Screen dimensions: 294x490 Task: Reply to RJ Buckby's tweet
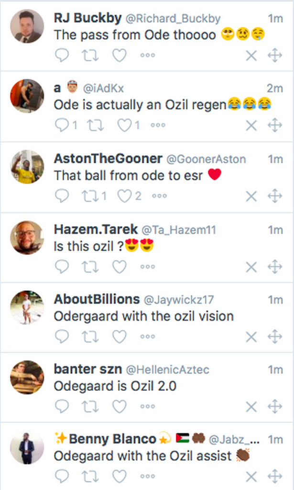coord(62,56)
